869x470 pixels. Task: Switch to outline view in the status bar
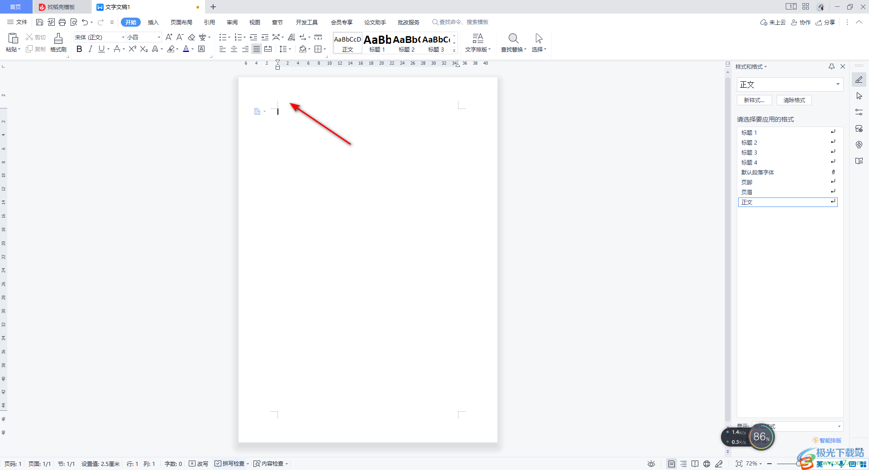[x=683, y=464]
